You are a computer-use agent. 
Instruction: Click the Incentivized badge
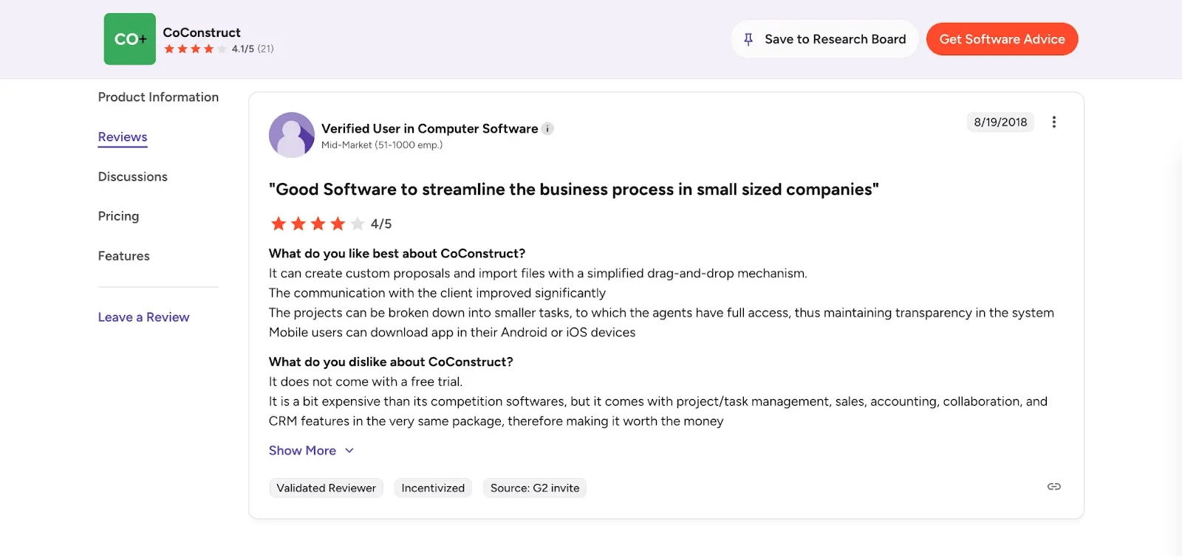(433, 488)
